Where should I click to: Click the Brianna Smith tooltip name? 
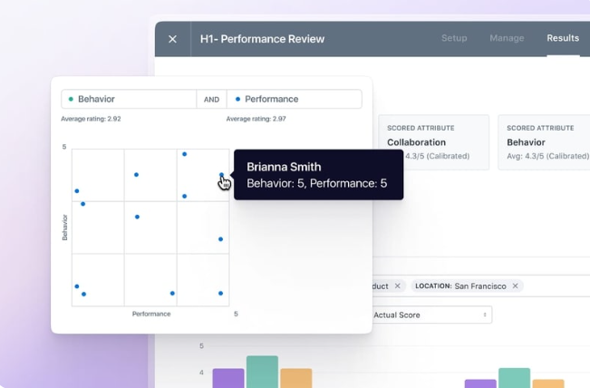(x=284, y=167)
